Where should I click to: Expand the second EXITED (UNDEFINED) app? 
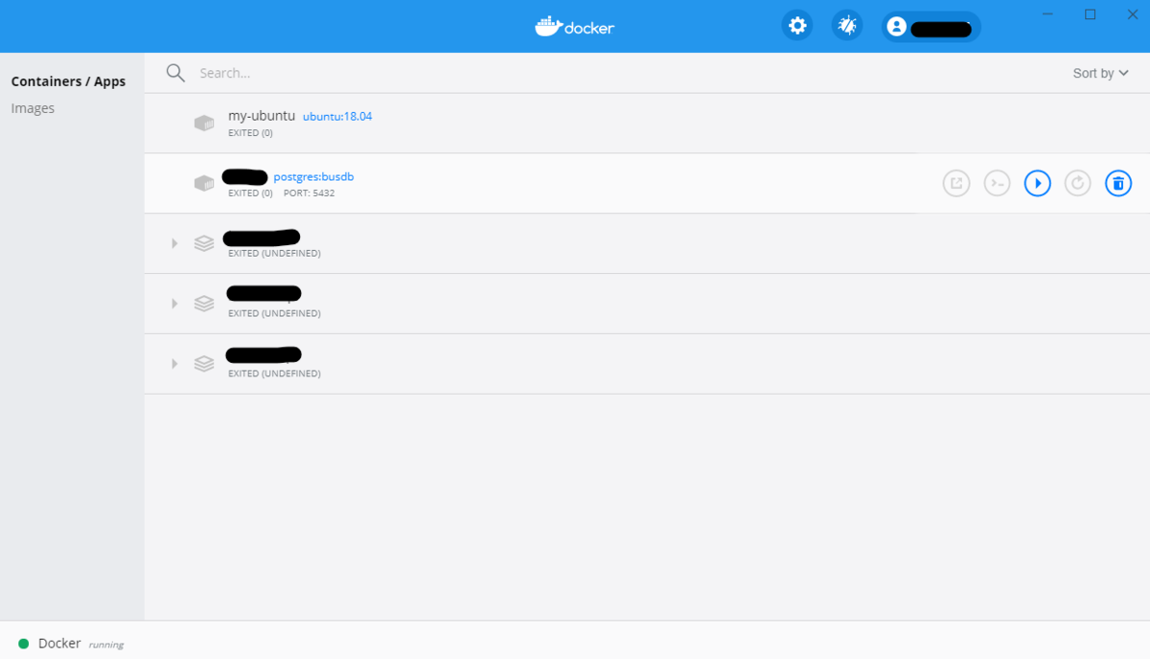pyautogui.click(x=174, y=304)
